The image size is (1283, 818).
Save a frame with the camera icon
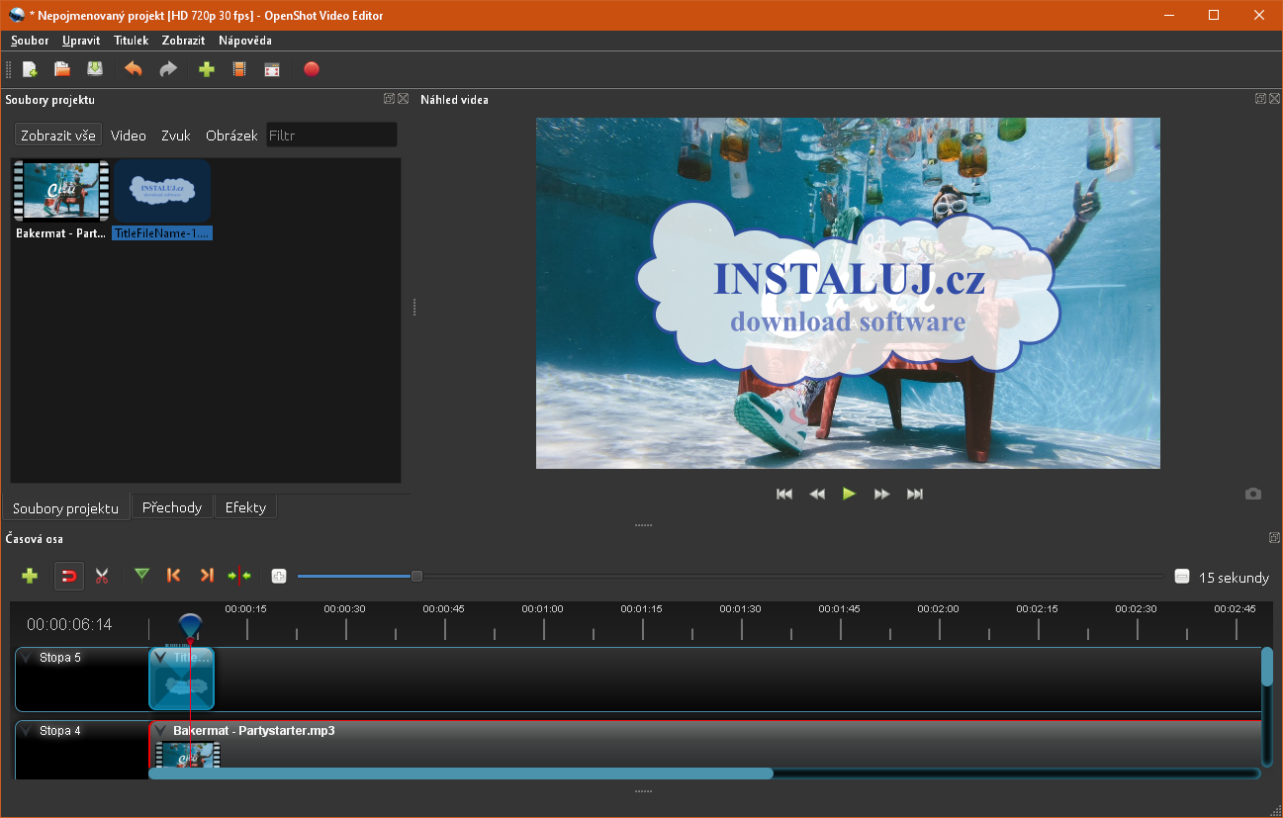[x=1253, y=494]
